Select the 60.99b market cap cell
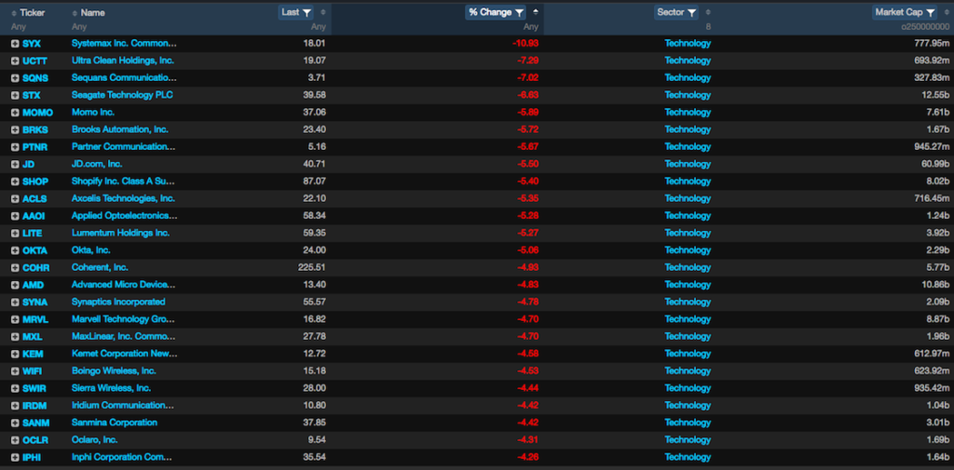 [934, 164]
